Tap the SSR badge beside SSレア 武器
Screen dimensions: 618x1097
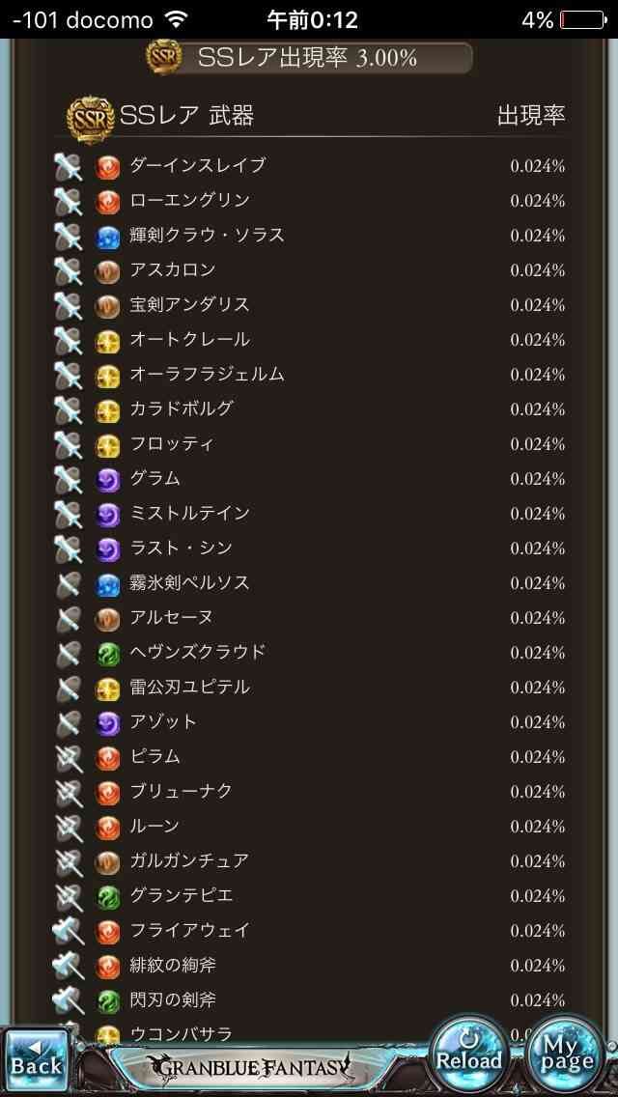pos(90,118)
